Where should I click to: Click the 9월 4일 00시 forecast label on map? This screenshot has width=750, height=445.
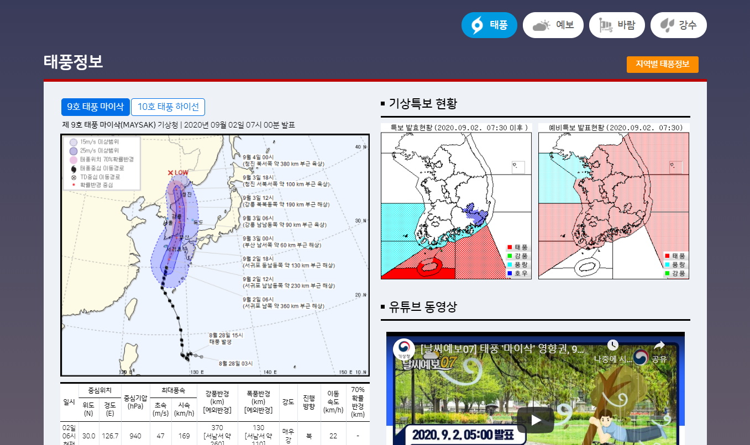click(284, 160)
